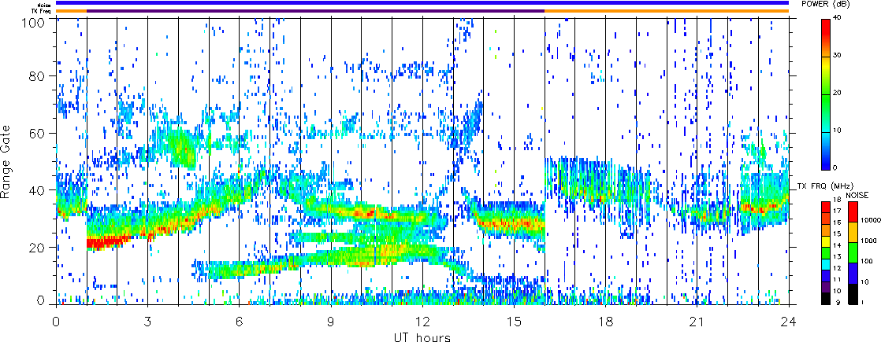Click the green segment of NOISE colorbar
Screen dimensions: 881x342
tap(853, 252)
